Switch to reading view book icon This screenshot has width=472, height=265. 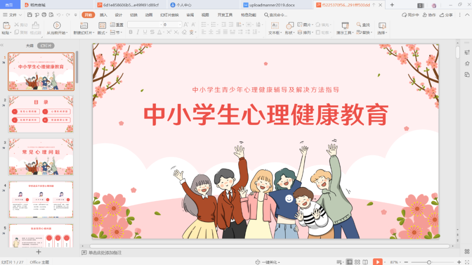tap(365, 262)
